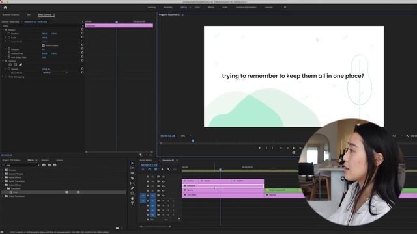Mute the A1 audio track
Screen dimensions: 417x234
(164, 201)
